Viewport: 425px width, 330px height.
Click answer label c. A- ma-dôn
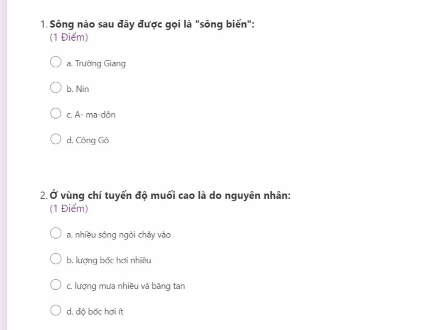click(x=91, y=115)
